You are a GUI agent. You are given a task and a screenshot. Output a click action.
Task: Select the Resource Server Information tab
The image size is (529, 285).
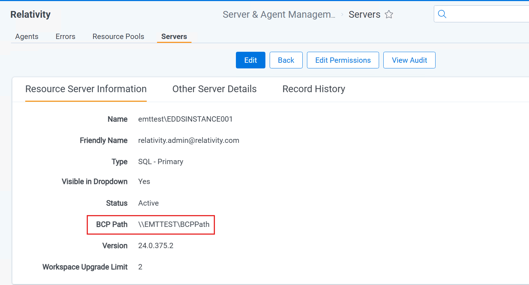86,89
